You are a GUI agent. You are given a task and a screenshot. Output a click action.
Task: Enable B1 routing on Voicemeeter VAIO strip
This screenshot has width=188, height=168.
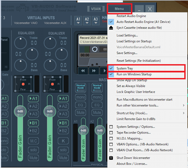pyautogui.click(x=33, y=123)
